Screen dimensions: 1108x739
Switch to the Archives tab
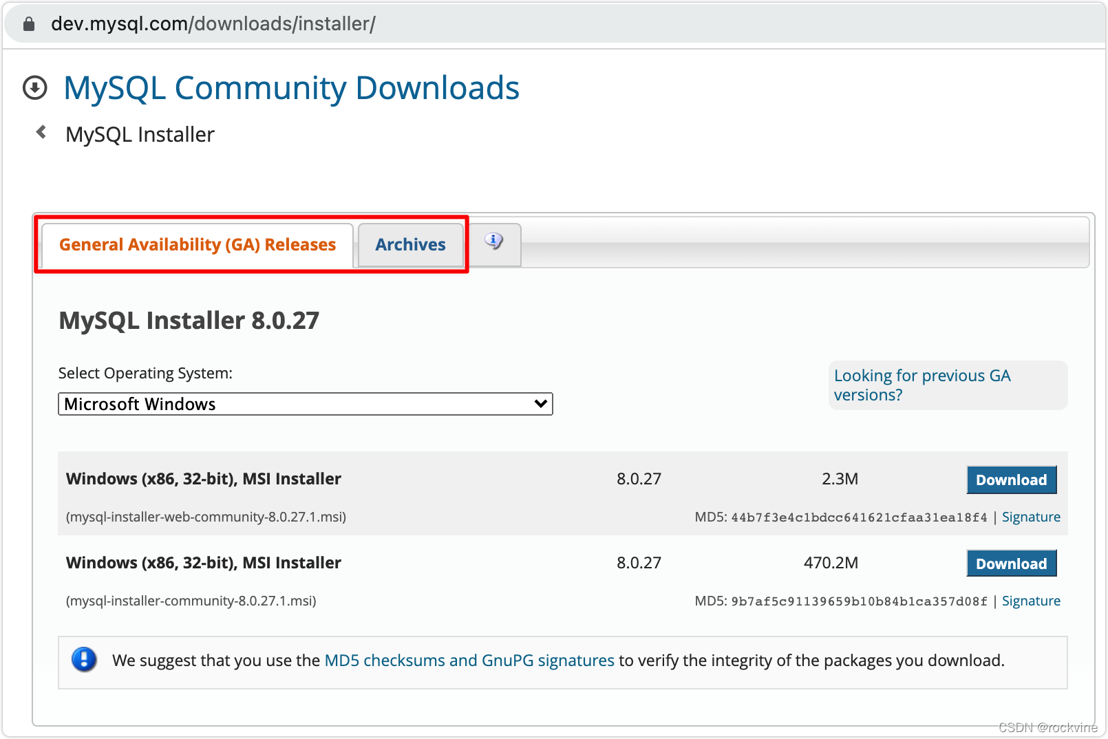click(411, 244)
